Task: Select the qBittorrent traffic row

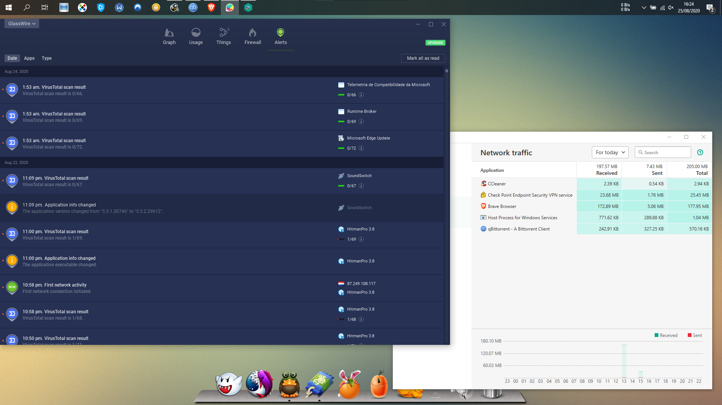Action: pyautogui.click(x=592, y=229)
